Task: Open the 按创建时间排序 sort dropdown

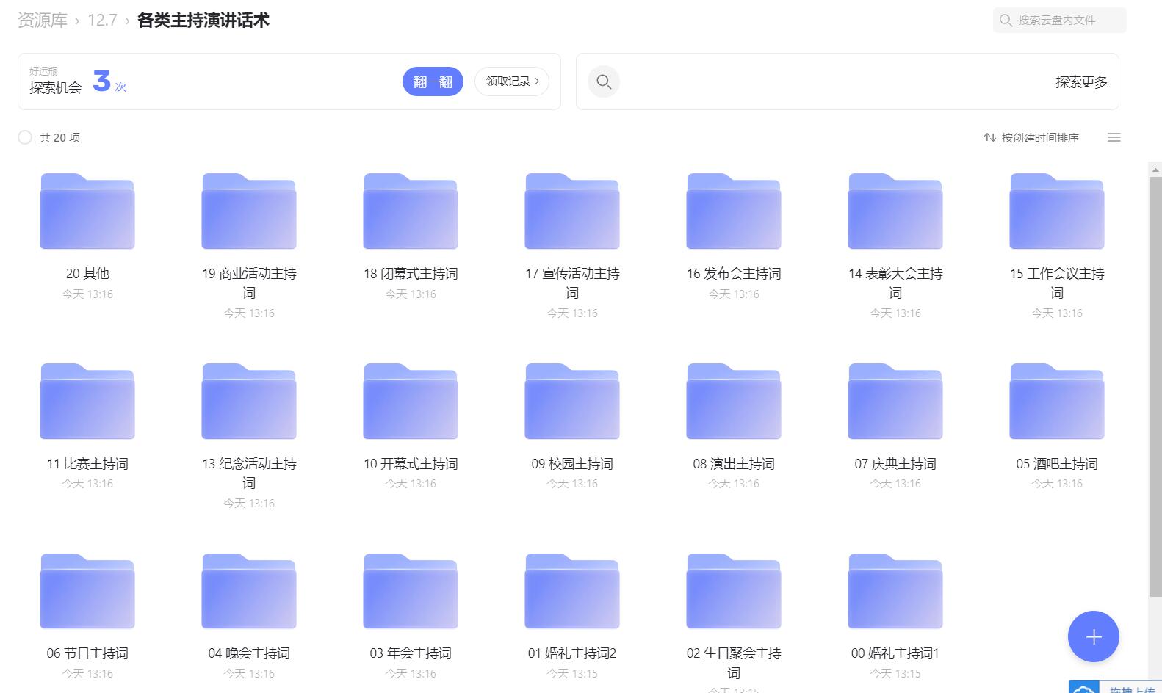Action: [1032, 137]
